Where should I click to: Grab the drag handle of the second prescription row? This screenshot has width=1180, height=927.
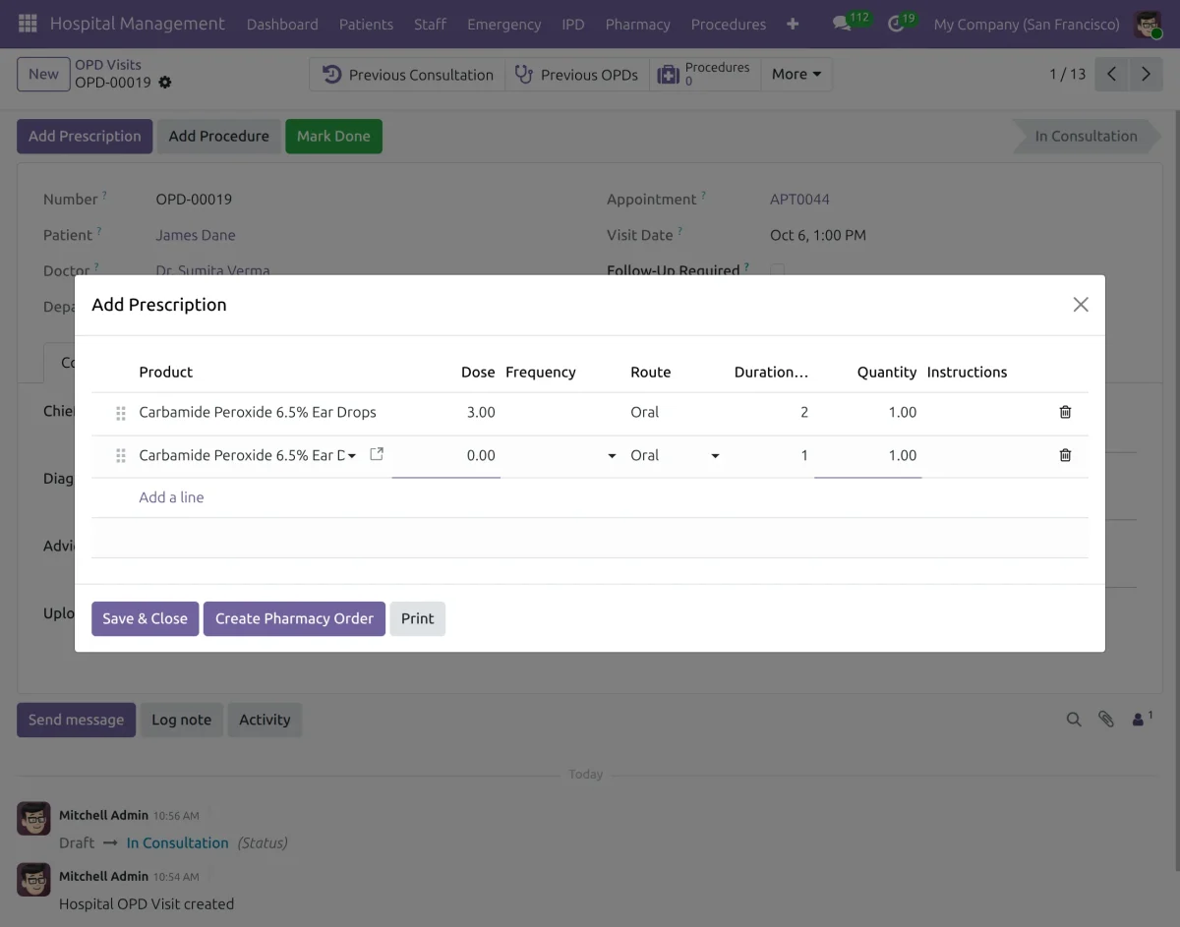121,456
